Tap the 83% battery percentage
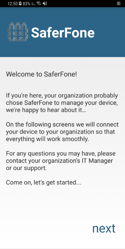 tap(26, 3)
